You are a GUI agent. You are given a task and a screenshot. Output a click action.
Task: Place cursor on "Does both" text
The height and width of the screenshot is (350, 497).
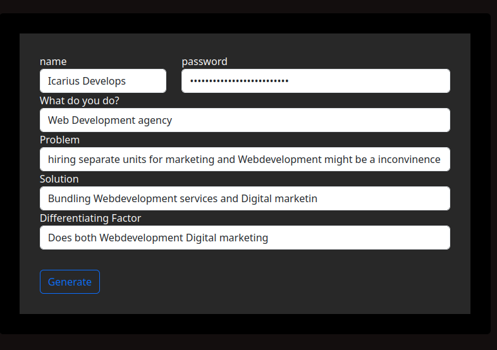coord(72,238)
